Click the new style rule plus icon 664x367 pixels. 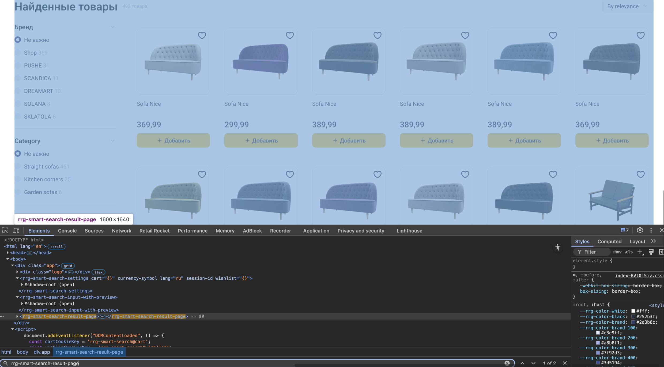tap(640, 252)
